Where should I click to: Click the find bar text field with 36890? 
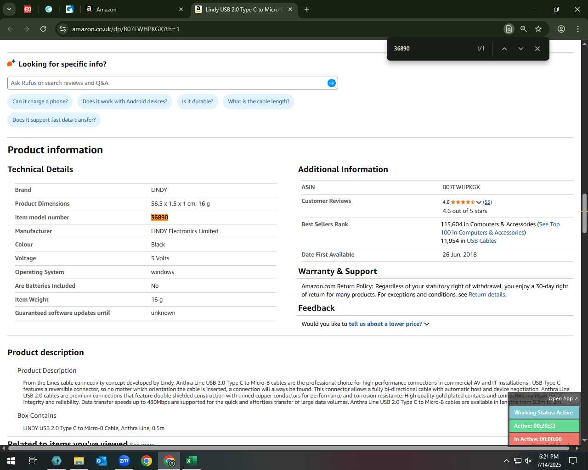click(431, 49)
